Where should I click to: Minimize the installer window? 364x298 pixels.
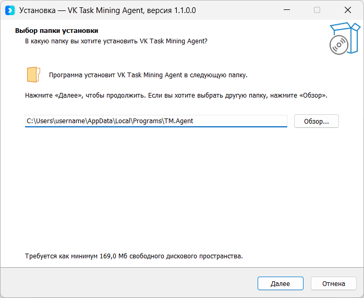tap(287, 10)
